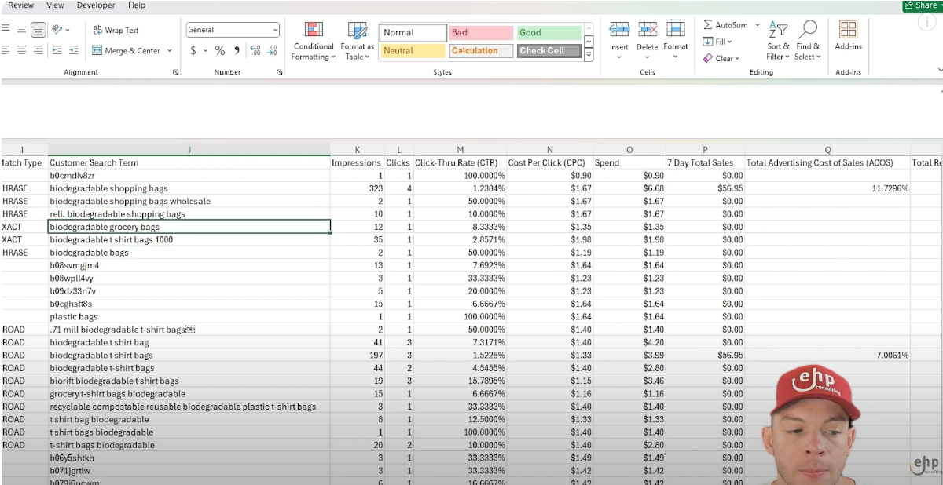Open the Number Format dropdown showing General
Viewport: 943px width, 485px height.
coord(233,29)
